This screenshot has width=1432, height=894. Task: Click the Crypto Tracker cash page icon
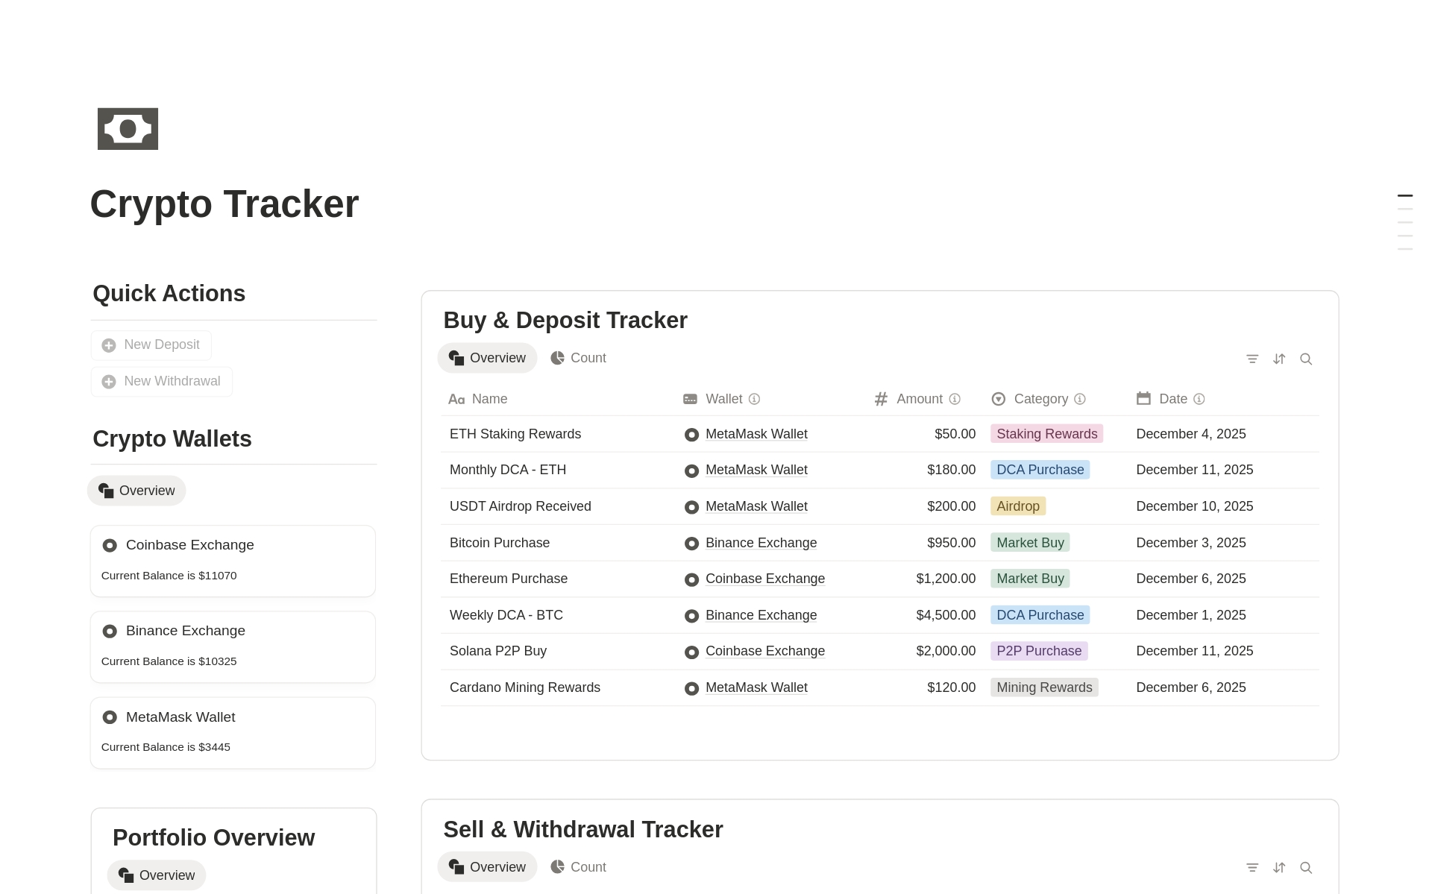point(128,128)
